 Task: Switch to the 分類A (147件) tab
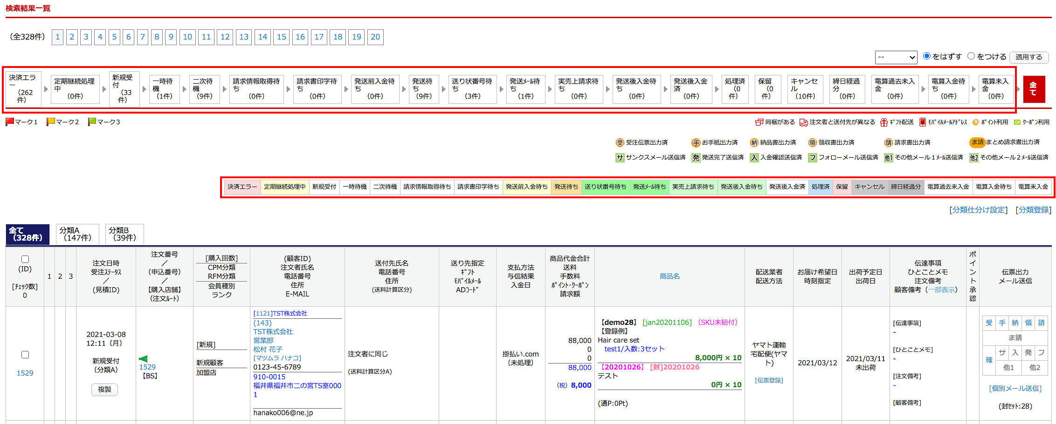tap(77, 234)
